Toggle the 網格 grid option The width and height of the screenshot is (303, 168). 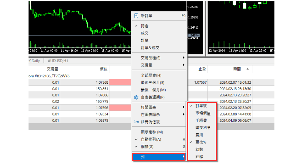click(147, 147)
